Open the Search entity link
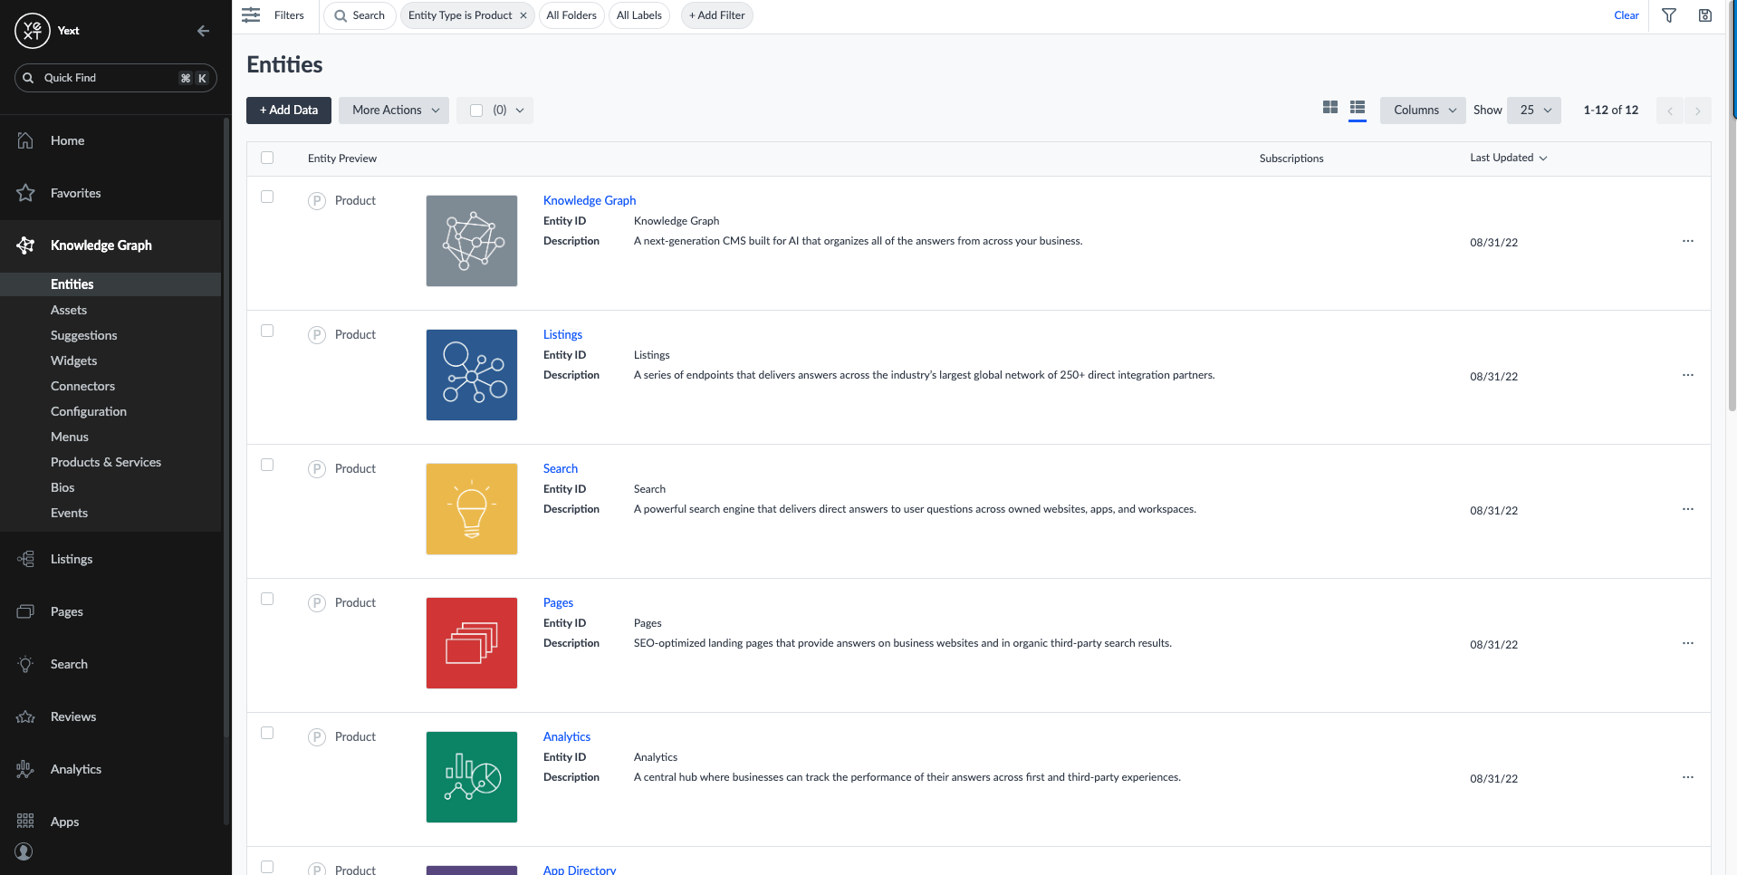1737x875 pixels. pyautogui.click(x=560, y=468)
